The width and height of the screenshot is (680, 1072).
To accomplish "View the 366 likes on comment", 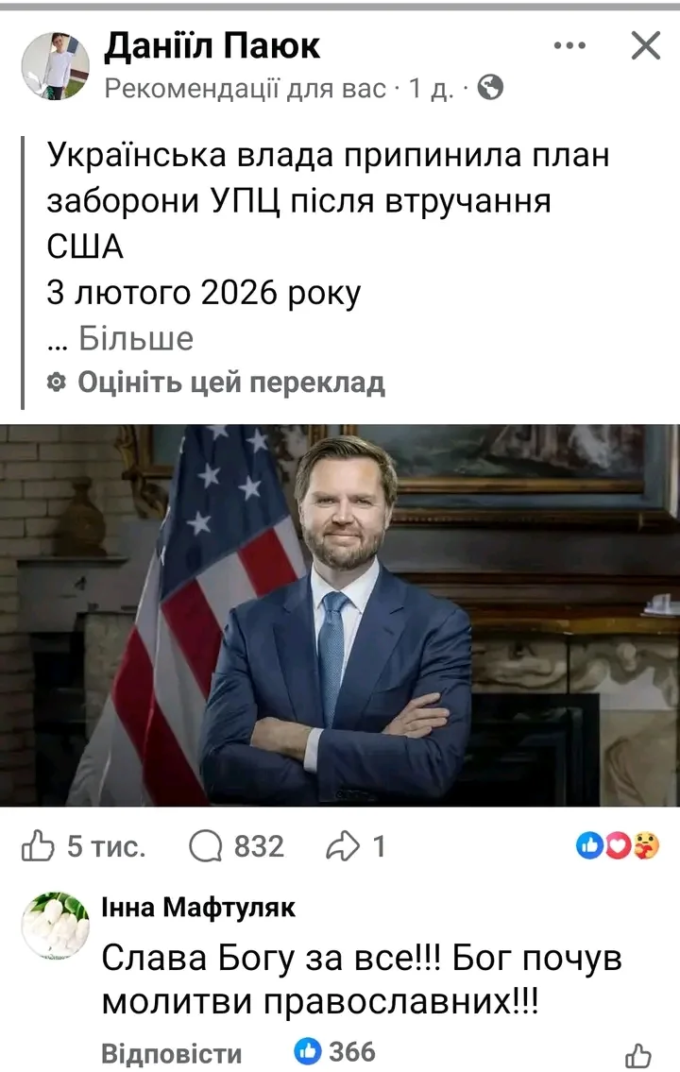I will (x=335, y=1051).
